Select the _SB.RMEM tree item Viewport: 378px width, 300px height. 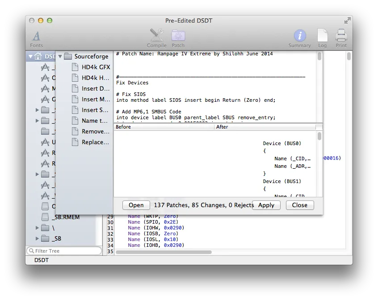pyautogui.click(x=65, y=217)
